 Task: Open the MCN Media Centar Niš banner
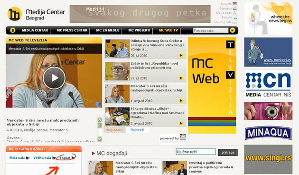click(268, 85)
